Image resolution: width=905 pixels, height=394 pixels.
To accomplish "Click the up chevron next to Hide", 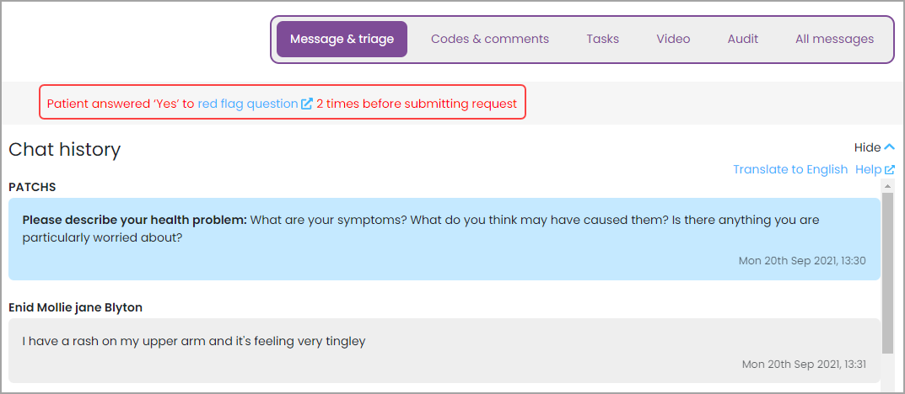I will pyautogui.click(x=889, y=147).
